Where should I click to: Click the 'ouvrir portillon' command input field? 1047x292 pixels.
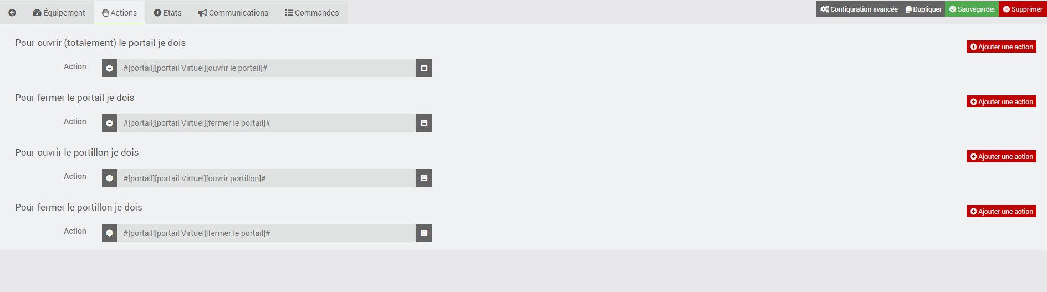coord(266,178)
